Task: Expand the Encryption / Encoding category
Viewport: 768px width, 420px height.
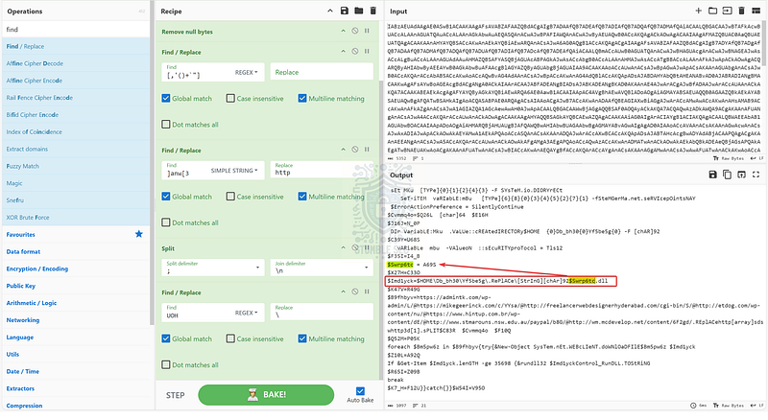Action: [76, 268]
